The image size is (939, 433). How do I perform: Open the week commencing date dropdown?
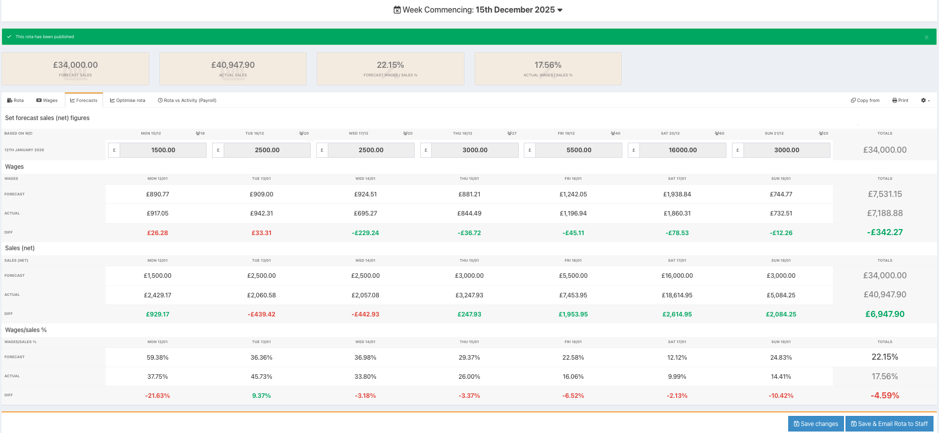[559, 10]
